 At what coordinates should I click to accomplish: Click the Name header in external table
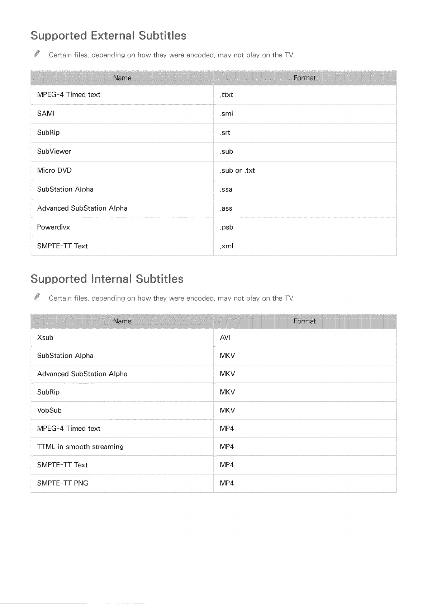(x=122, y=78)
